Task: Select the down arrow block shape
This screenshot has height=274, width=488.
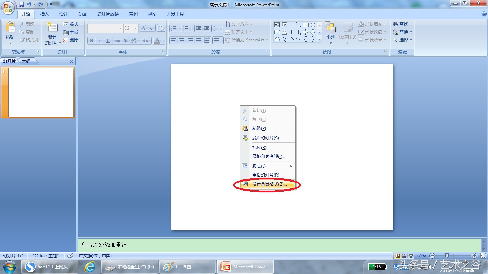Action: [x=313, y=32]
